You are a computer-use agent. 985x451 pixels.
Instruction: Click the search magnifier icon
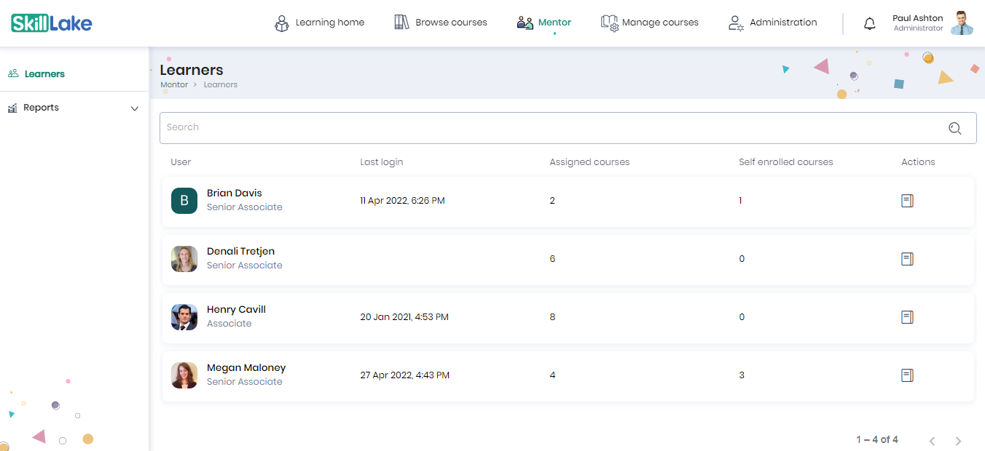[955, 128]
